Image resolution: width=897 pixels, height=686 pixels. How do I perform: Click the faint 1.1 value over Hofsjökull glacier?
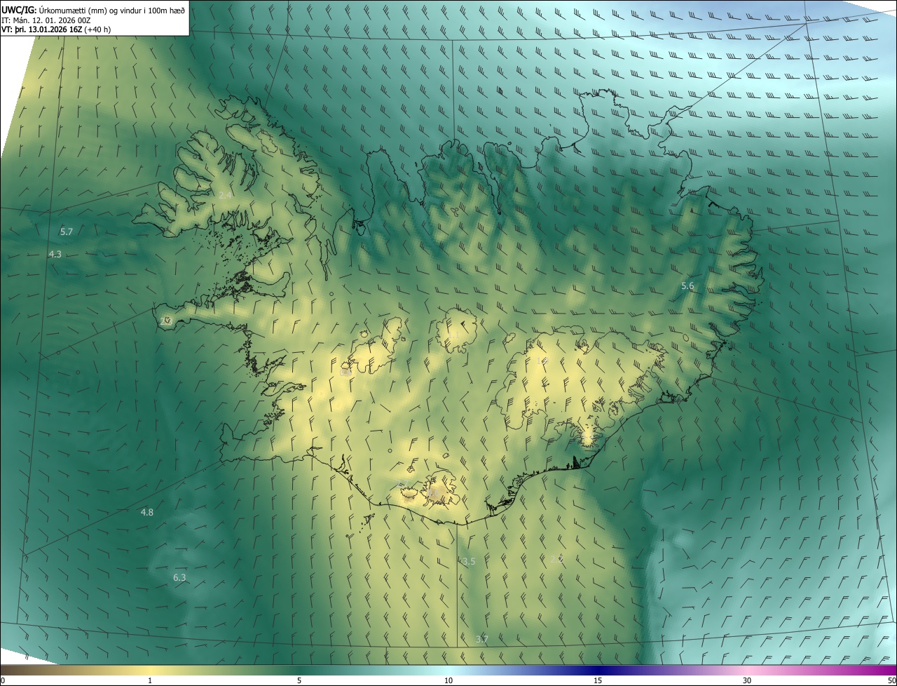(x=455, y=335)
